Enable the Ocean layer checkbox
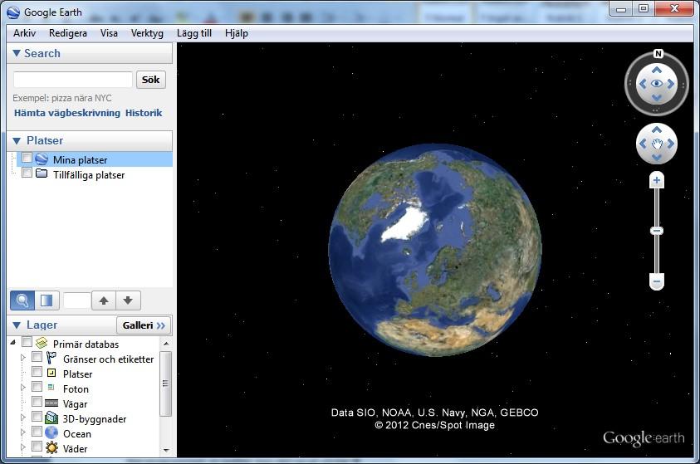 37,432
